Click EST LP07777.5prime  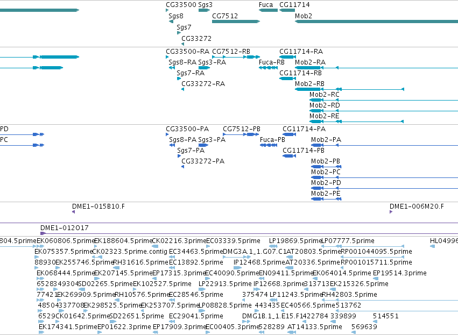(x=348, y=241)
